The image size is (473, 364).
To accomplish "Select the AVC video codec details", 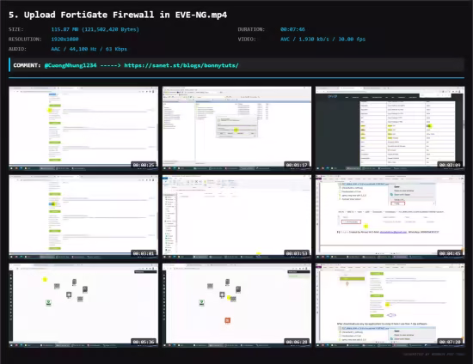I will (x=322, y=39).
